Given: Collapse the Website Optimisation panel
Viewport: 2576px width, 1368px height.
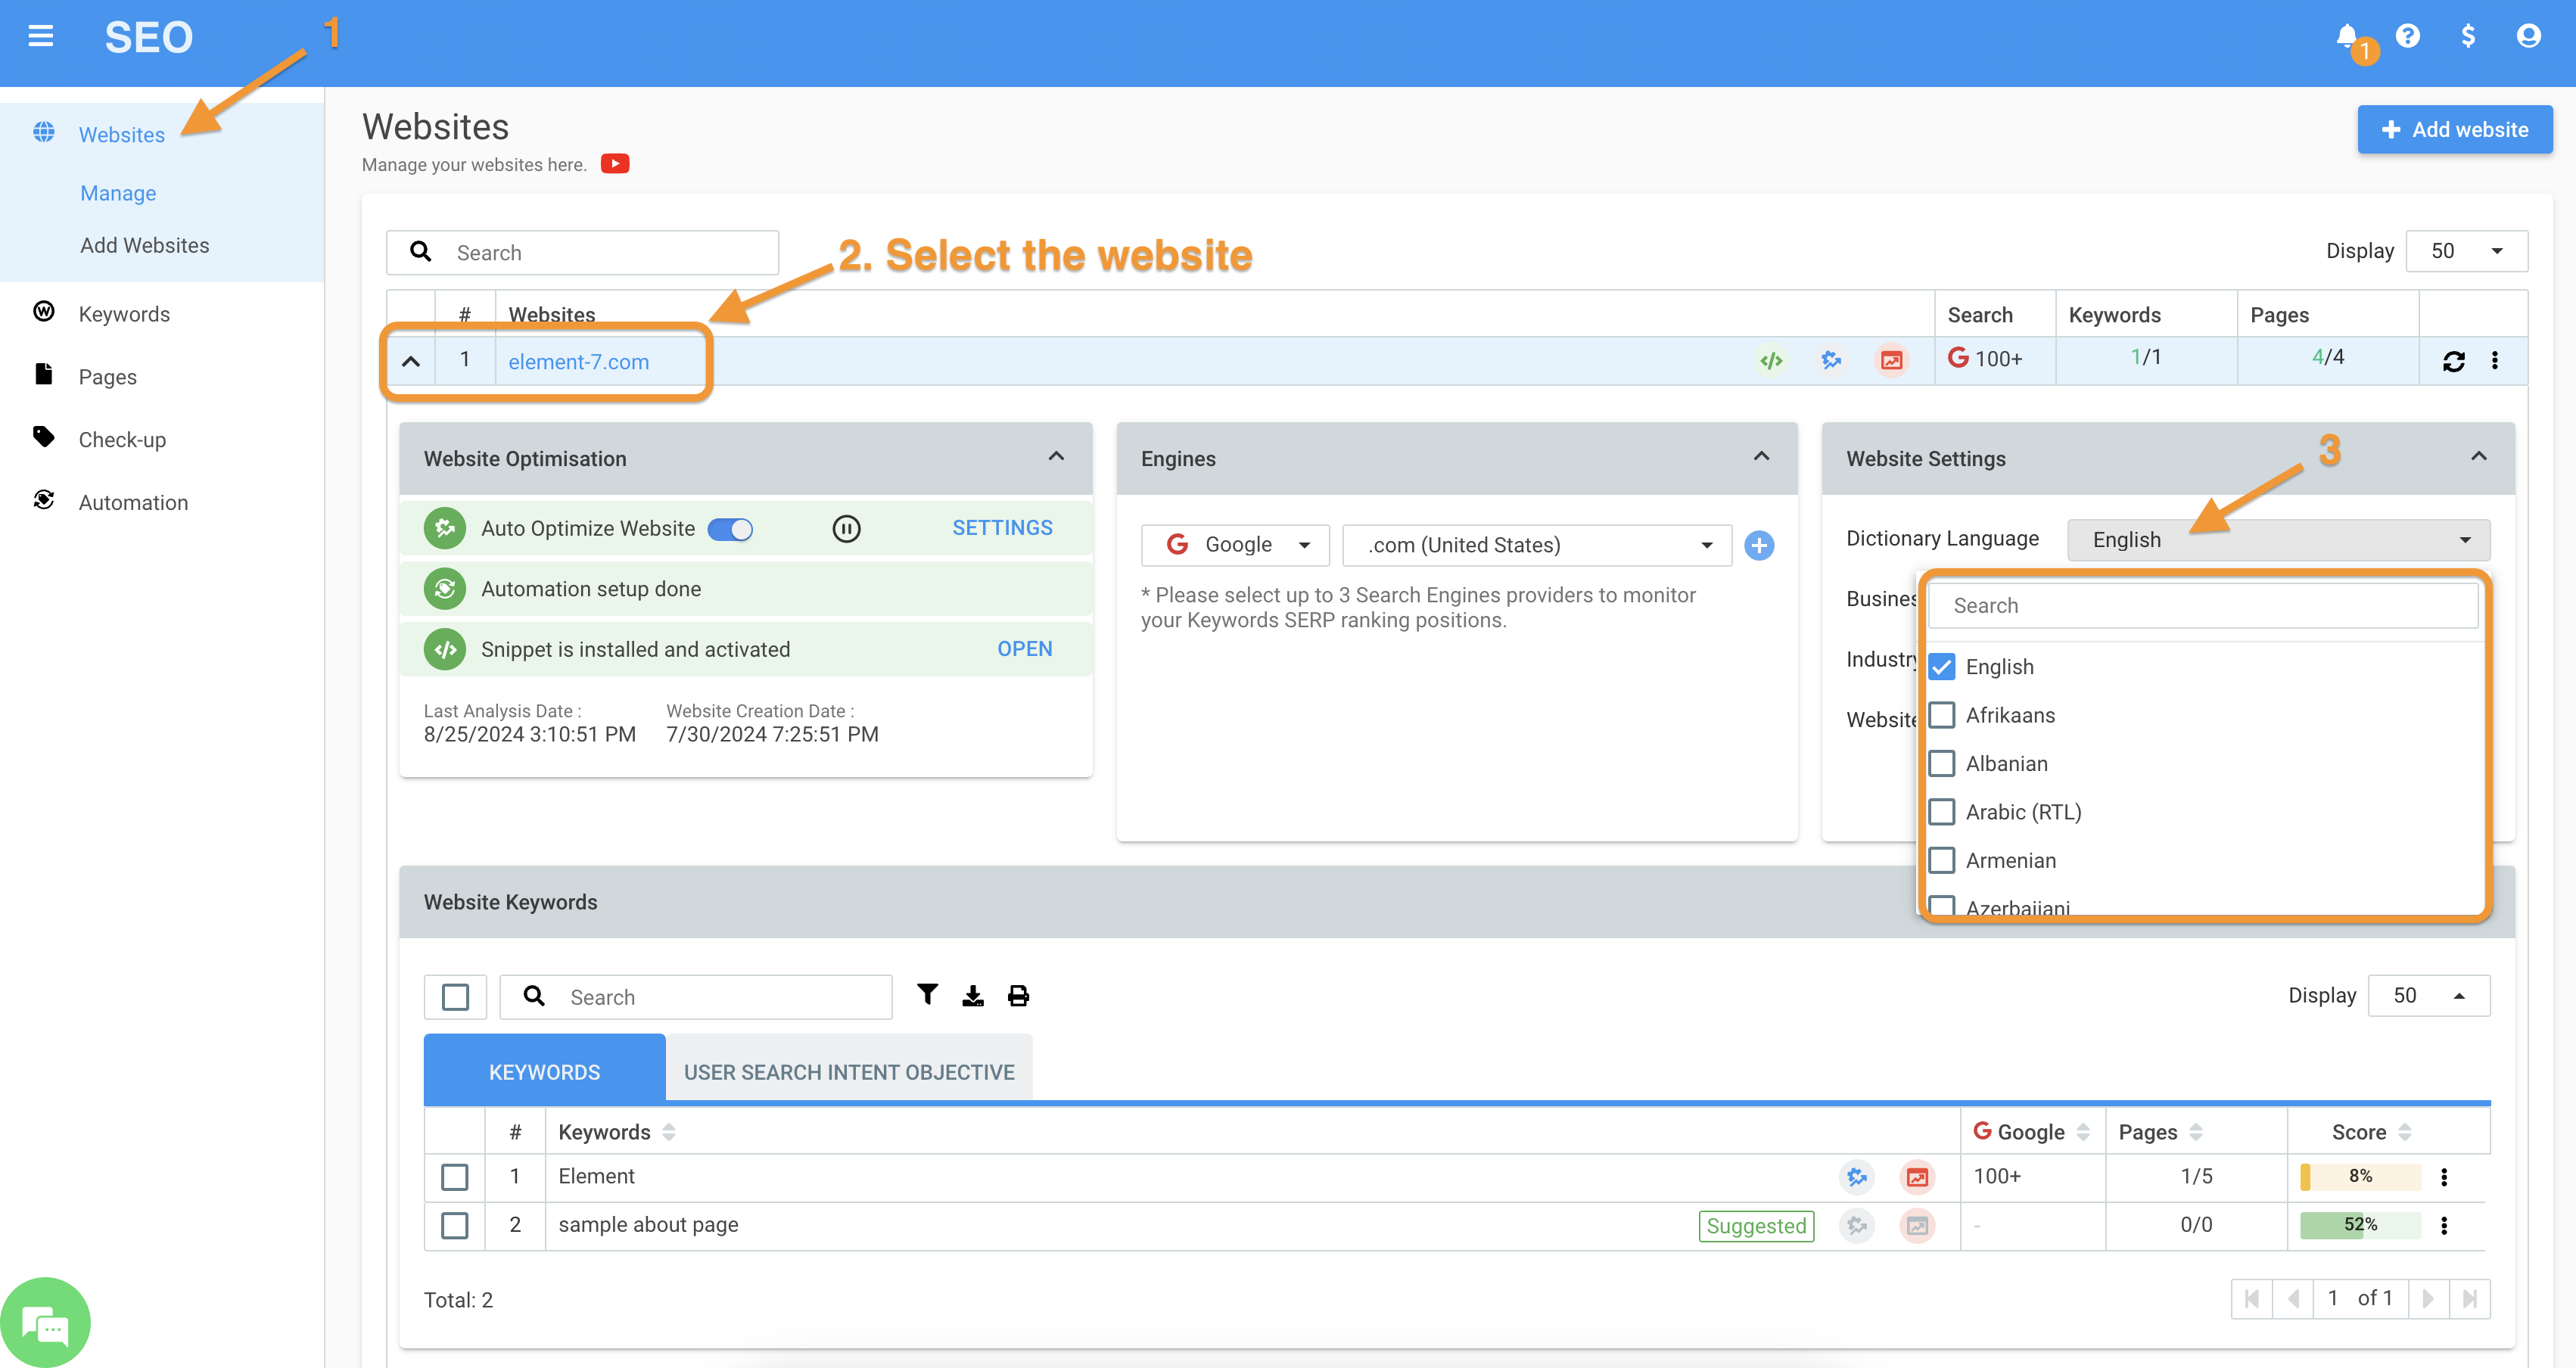Looking at the screenshot, I should pyautogui.click(x=1056, y=457).
